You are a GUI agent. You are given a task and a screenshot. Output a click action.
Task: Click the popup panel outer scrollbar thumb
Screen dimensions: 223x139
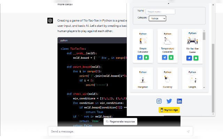tap(213, 78)
